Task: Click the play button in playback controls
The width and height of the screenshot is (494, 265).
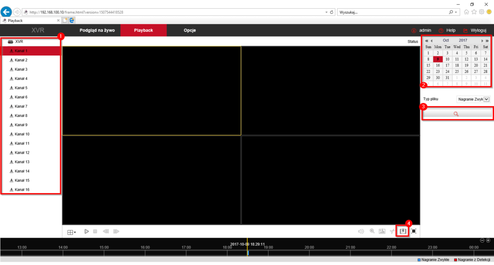Action: point(86,232)
